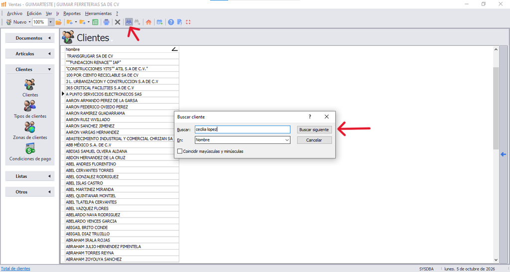The width and height of the screenshot is (510, 272).
Task: Expand the export folder dropdown arrow
Action: click(89, 22)
